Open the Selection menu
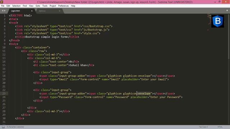Image resolution: width=230 pixels, height=129 pixels. [x=16, y=6]
